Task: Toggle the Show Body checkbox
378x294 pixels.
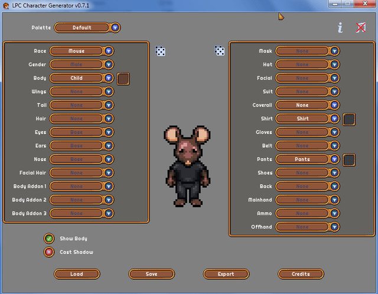Action: point(49,239)
